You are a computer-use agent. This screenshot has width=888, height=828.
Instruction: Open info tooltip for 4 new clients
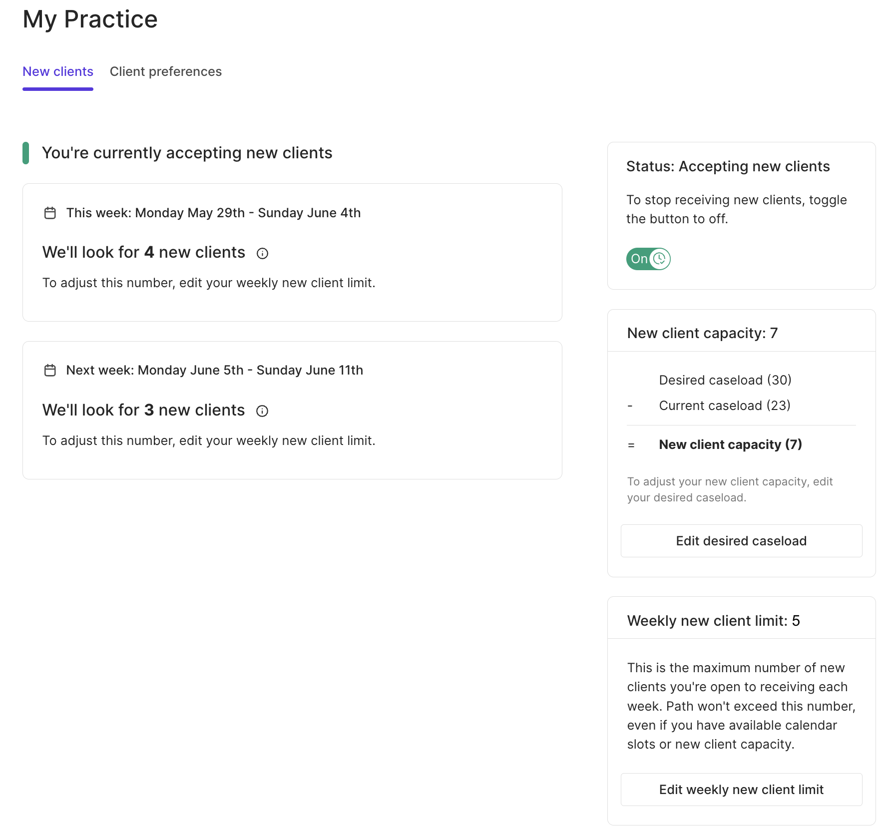(x=262, y=254)
